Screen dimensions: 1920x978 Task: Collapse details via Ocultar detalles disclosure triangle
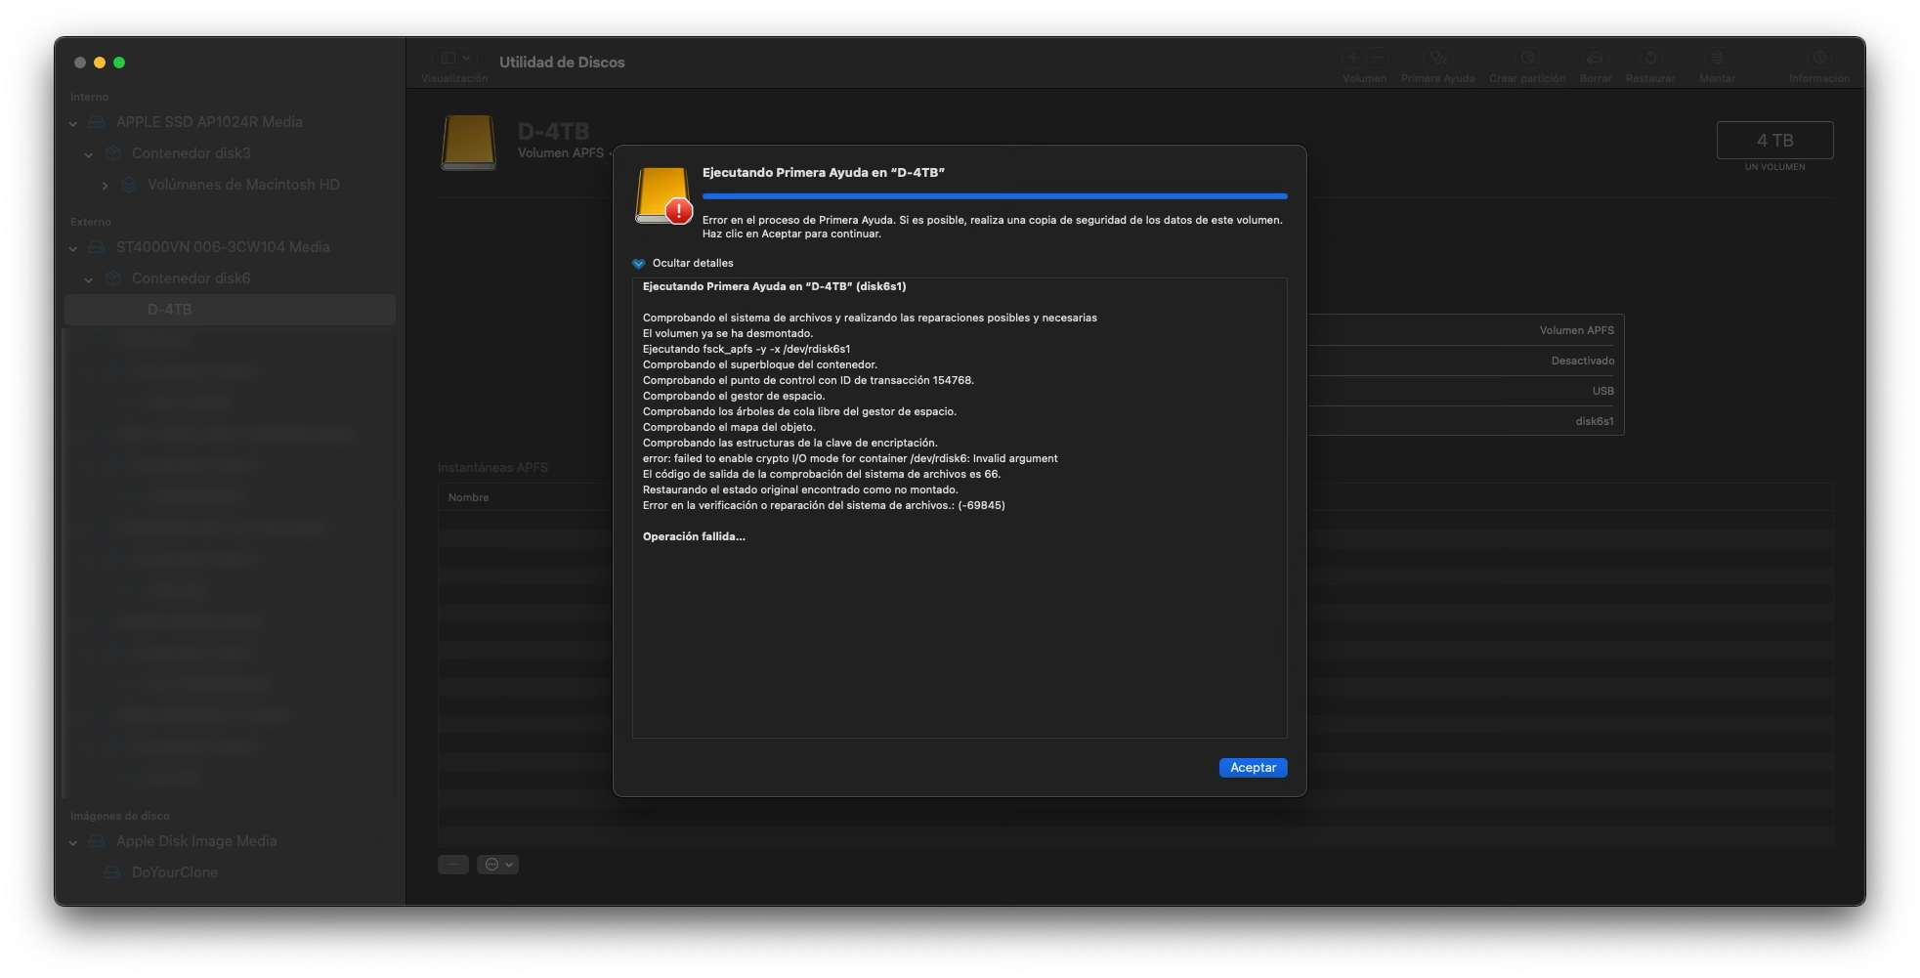coord(638,263)
